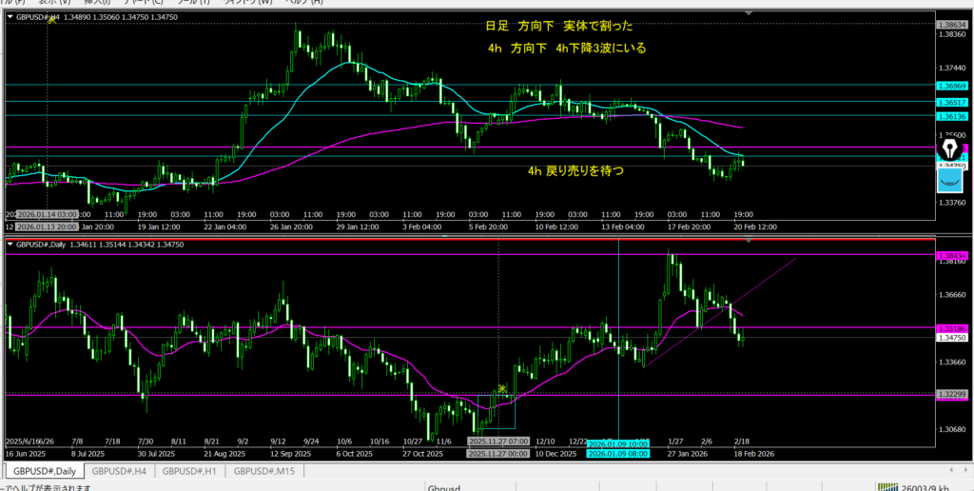The height and width of the screenshot is (491, 974).
Task: Click the magenta 1.32299 price level label
Action: tap(951, 394)
